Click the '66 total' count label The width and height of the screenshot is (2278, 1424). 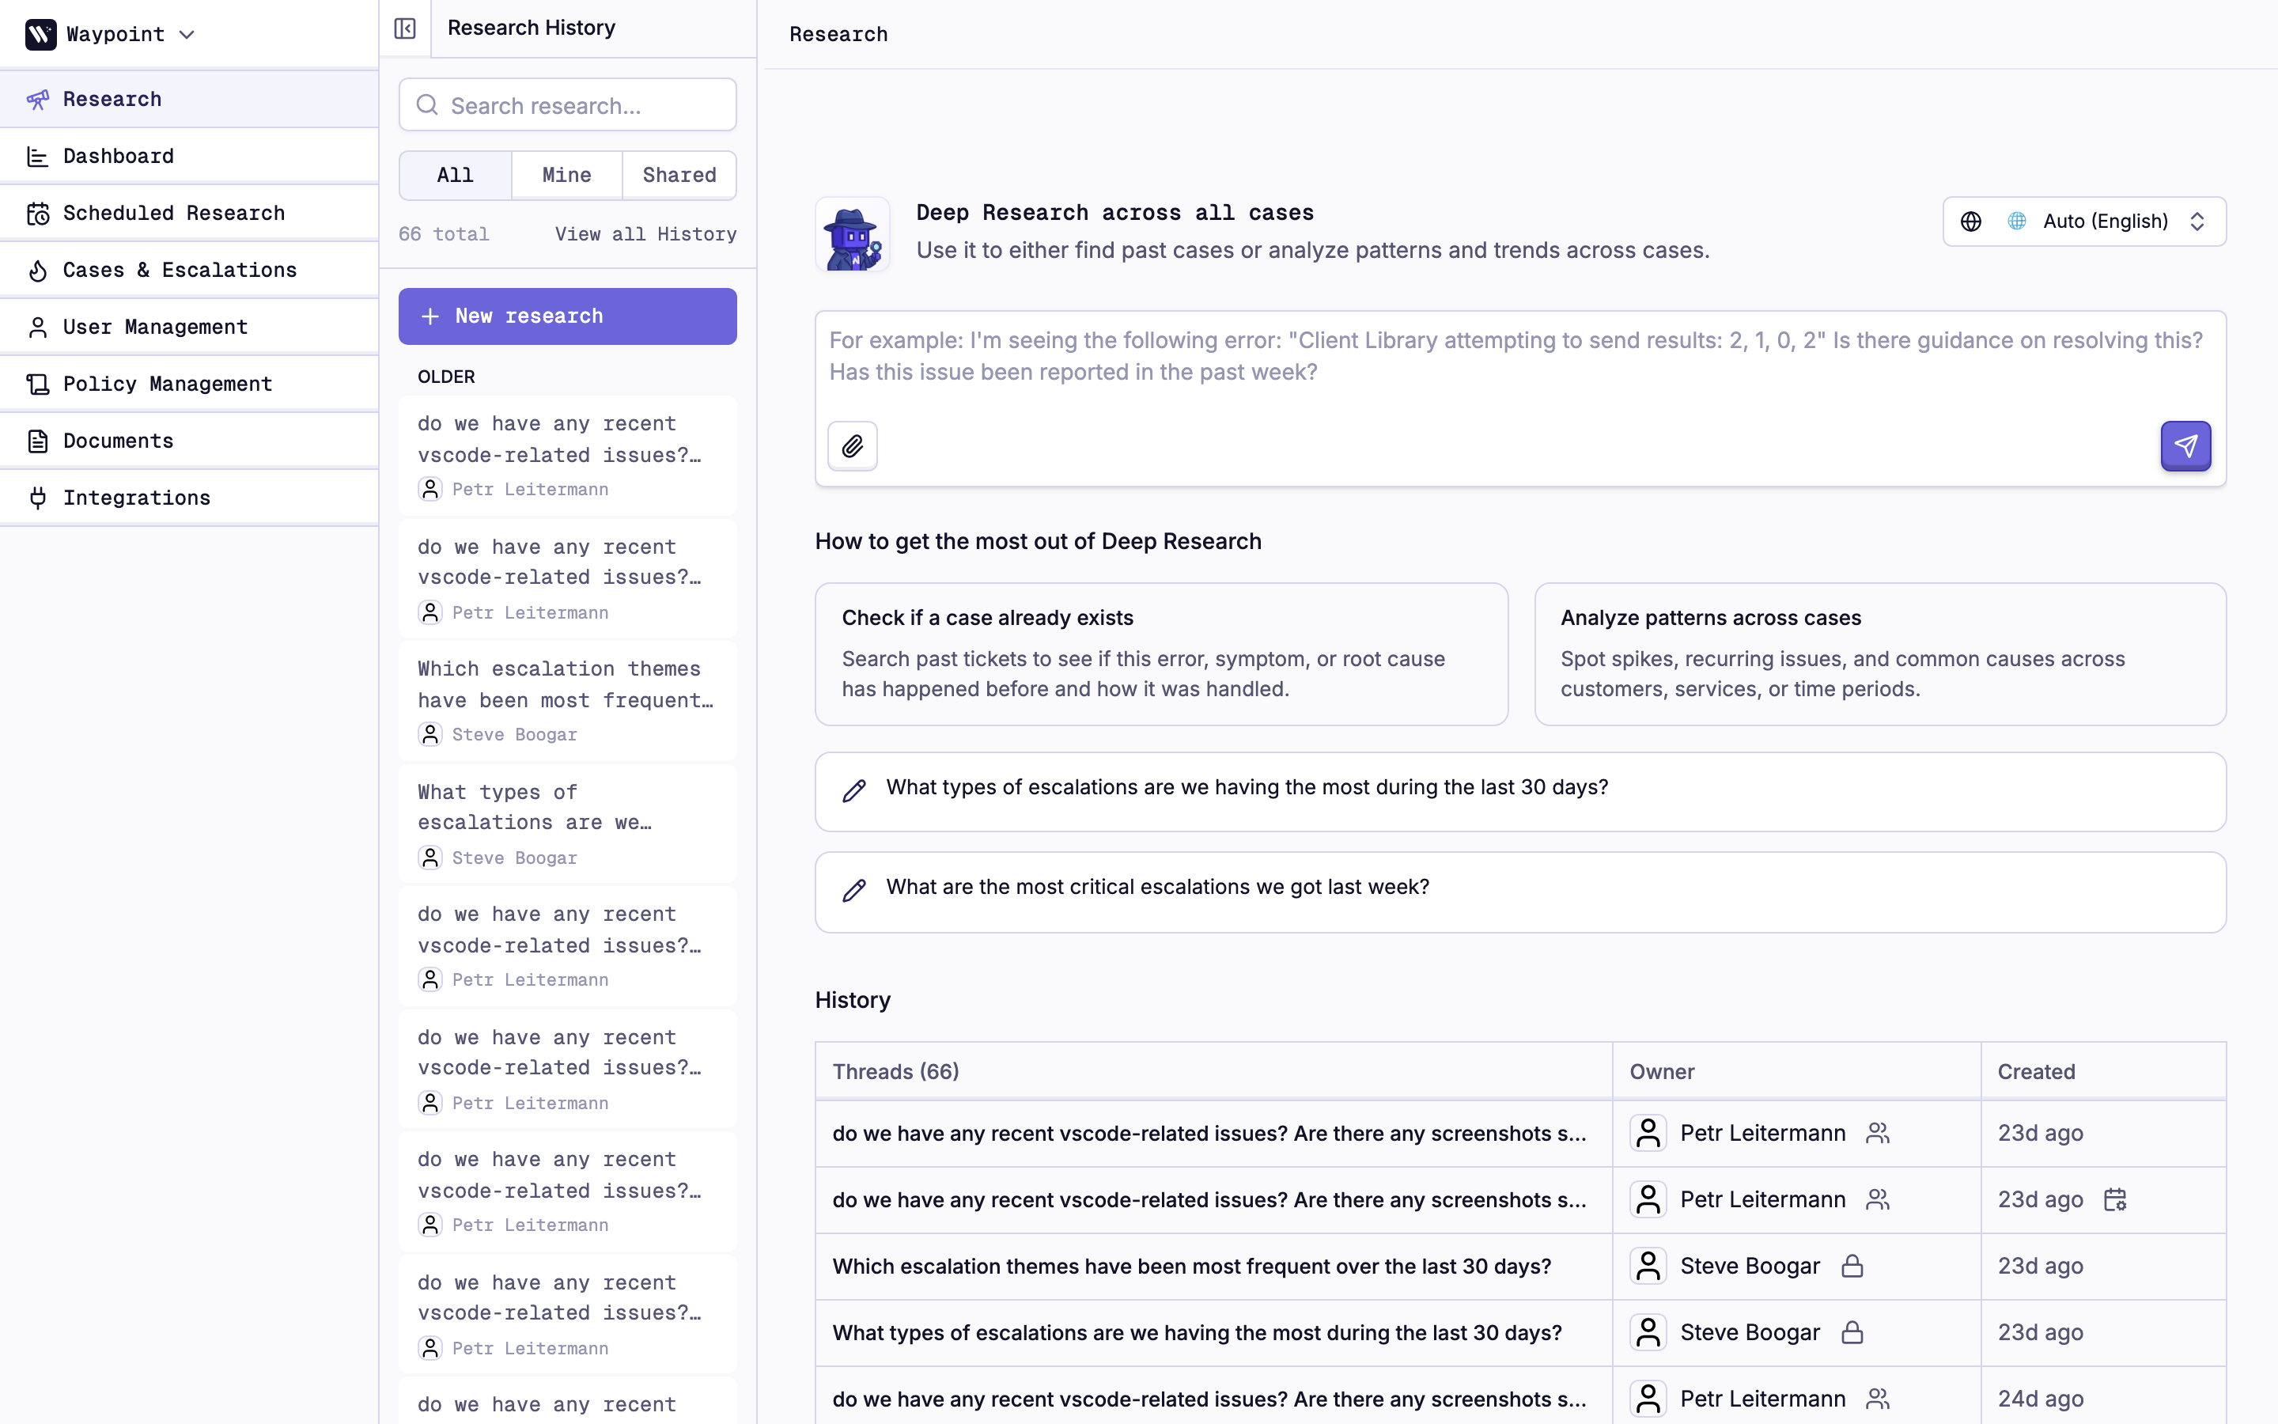coord(445,233)
